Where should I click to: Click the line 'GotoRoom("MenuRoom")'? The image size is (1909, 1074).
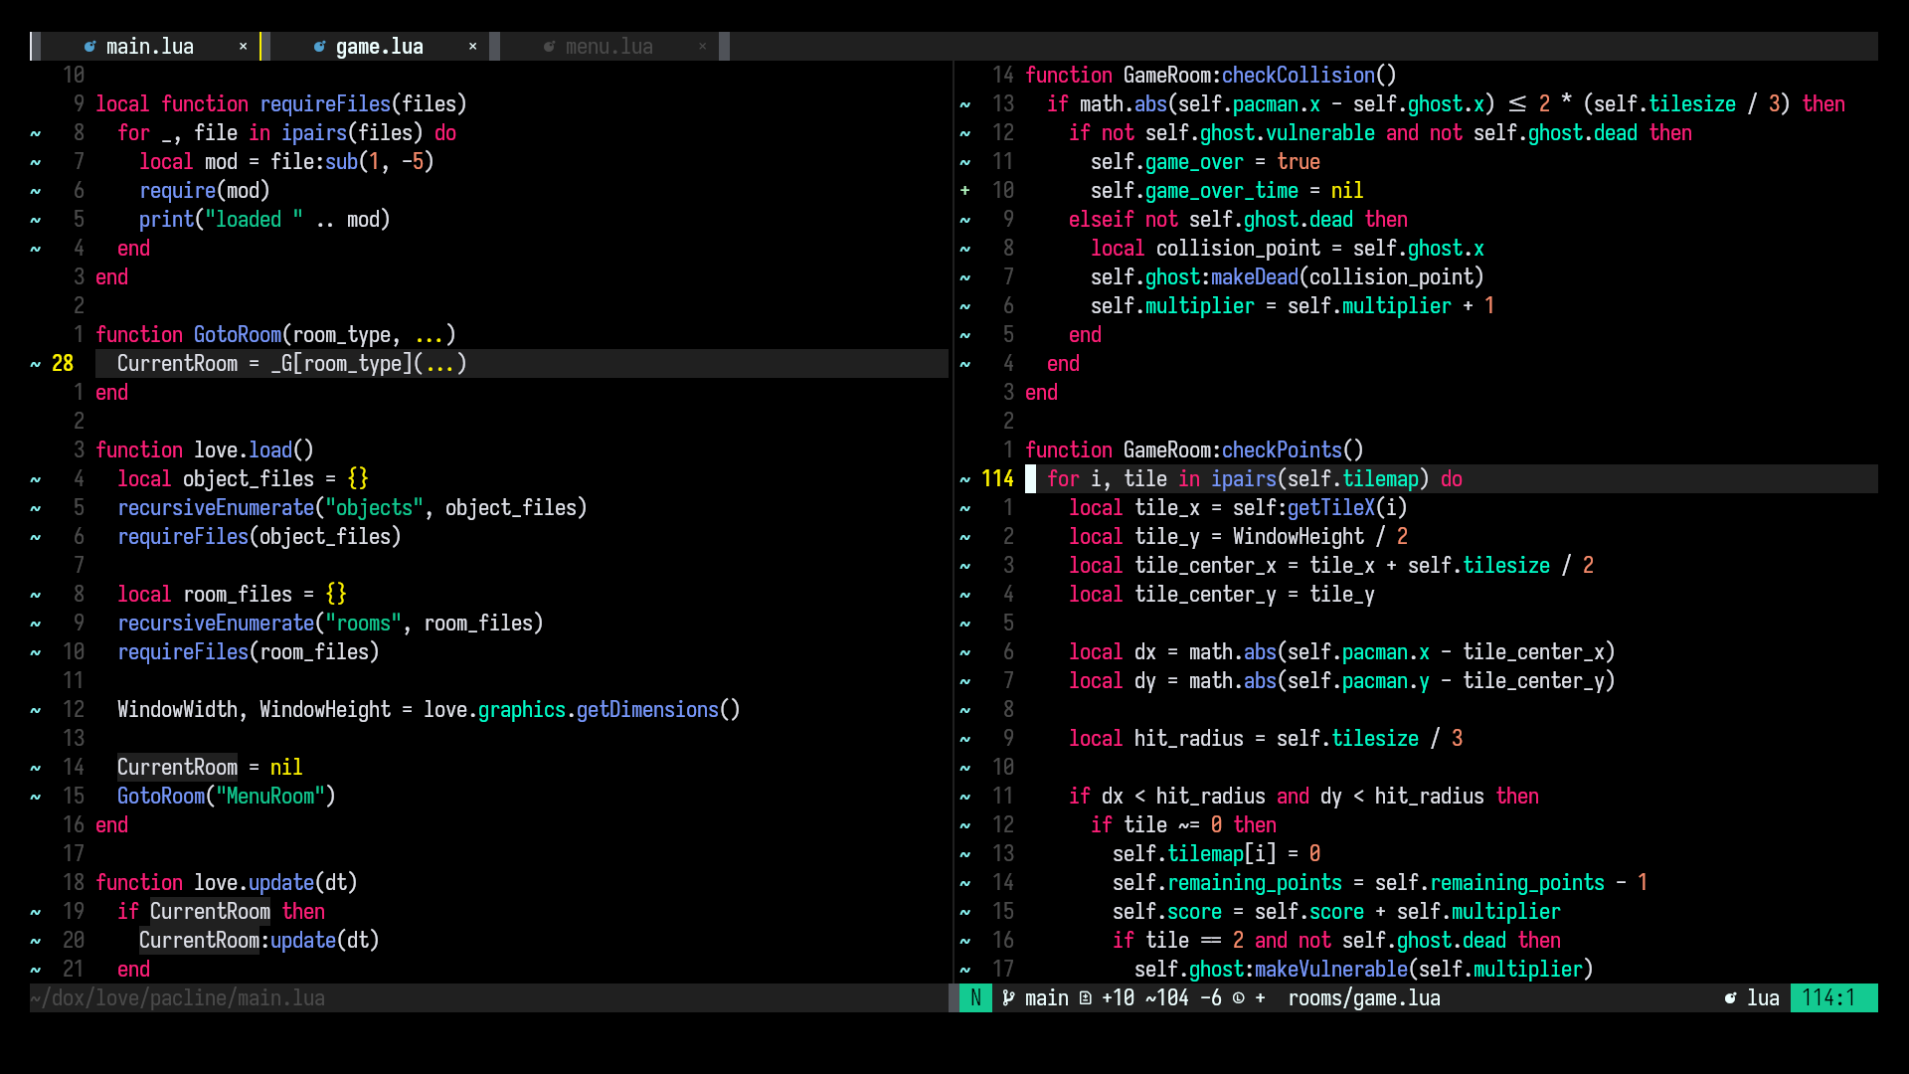click(x=227, y=797)
